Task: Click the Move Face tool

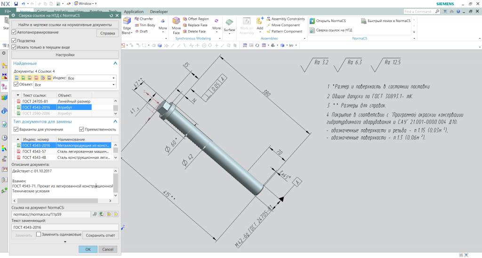Action: [x=176, y=25]
